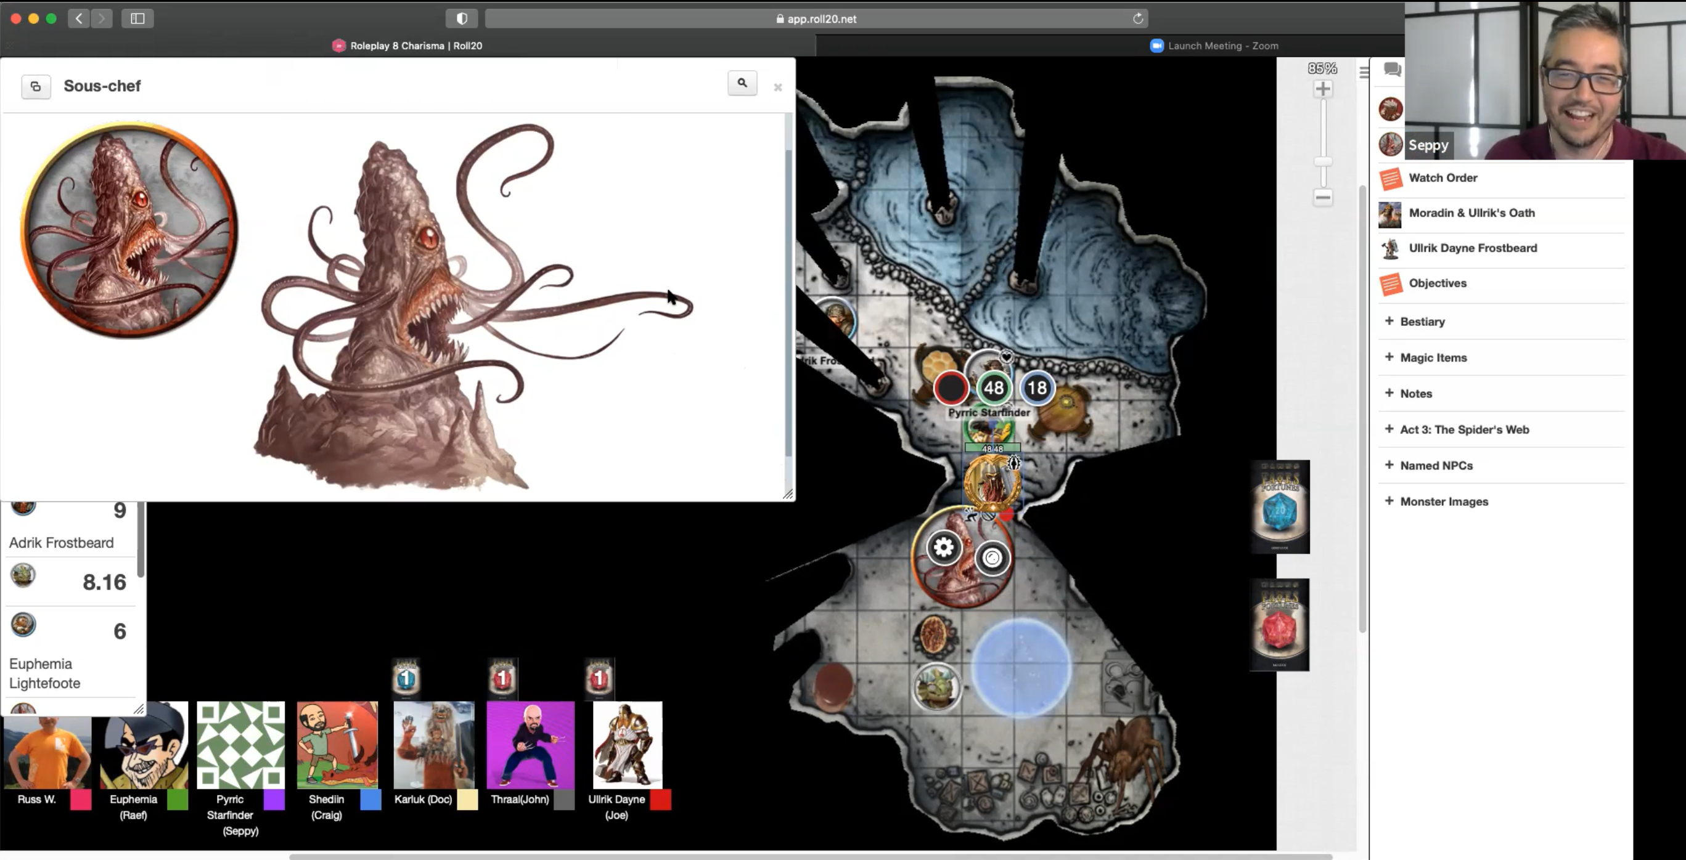Click Euphemia (Raef) player avatar
Viewport: 1686px width, 860px height.
(144, 745)
